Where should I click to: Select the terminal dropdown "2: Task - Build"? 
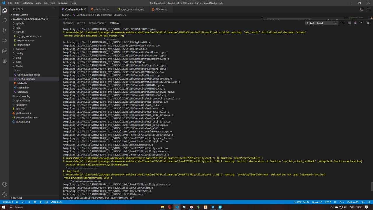[322, 23]
